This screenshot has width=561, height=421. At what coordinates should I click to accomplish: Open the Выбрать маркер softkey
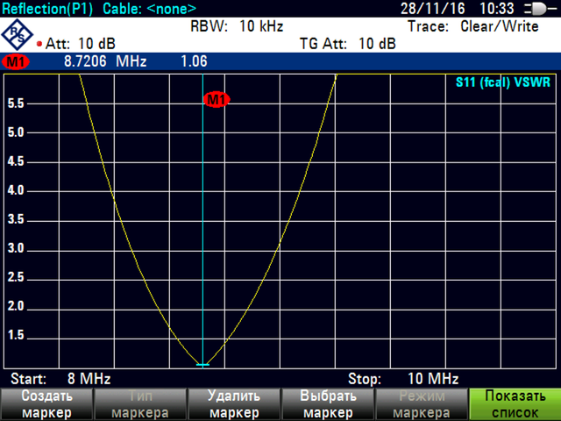coord(327,404)
